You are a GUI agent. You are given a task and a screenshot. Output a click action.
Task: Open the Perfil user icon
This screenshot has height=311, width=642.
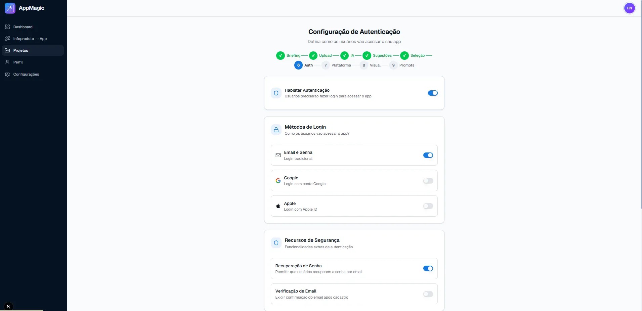coord(7,62)
